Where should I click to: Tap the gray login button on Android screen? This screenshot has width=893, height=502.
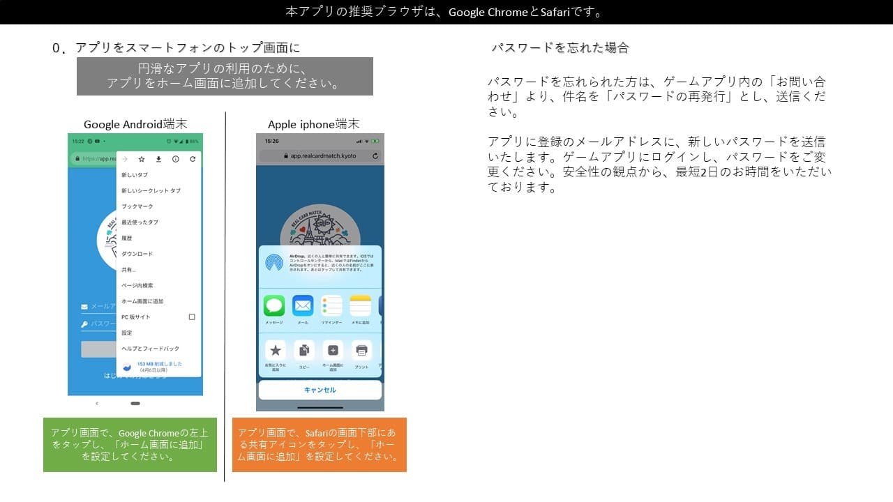pos(98,349)
